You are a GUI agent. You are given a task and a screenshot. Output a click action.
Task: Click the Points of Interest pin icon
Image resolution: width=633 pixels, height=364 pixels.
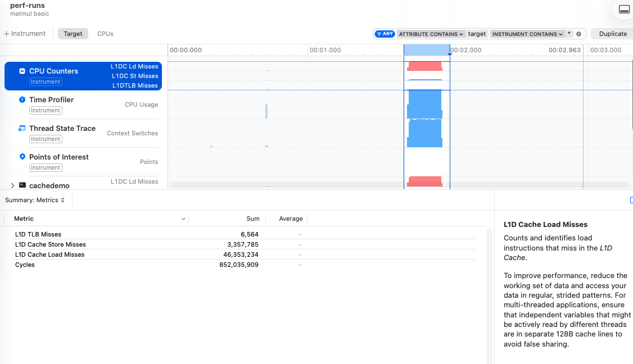tap(22, 157)
